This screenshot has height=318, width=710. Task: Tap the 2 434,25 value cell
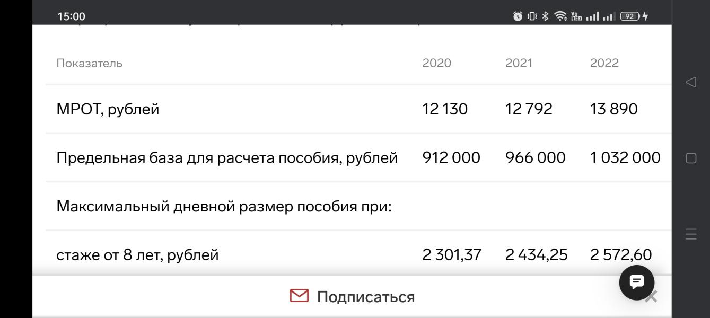click(x=536, y=255)
